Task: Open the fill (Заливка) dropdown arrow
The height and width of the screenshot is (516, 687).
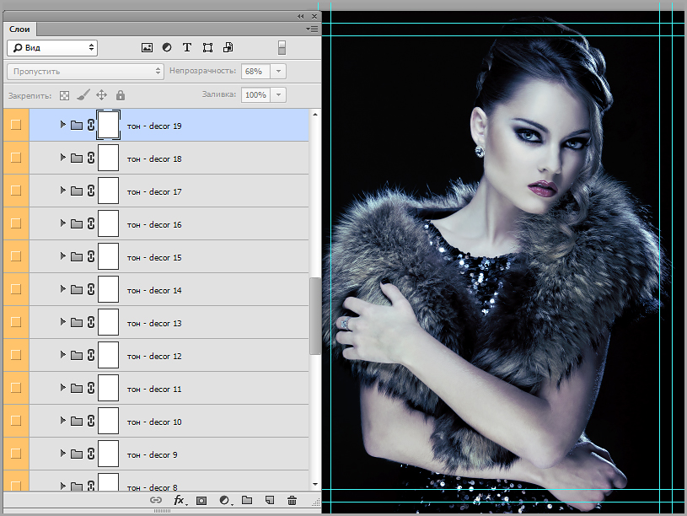Action: pyautogui.click(x=279, y=95)
